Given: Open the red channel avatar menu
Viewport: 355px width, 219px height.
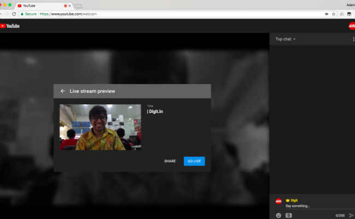Looking at the screenshot, I should [x=352, y=26].
